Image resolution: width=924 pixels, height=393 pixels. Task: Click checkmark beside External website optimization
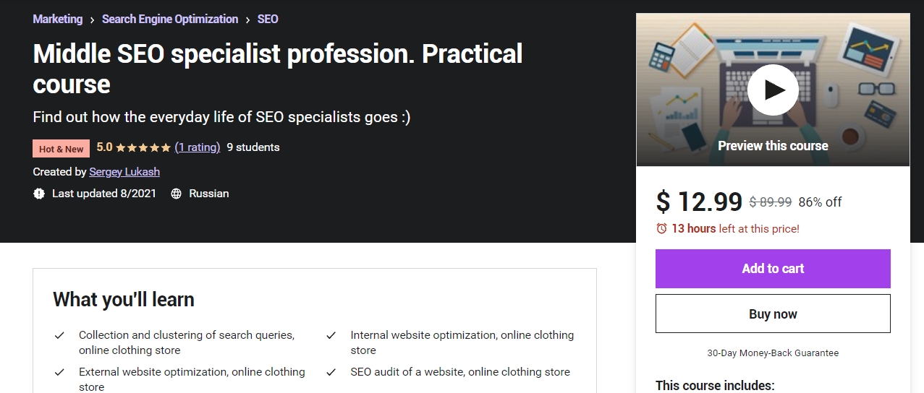pos(60,372)
